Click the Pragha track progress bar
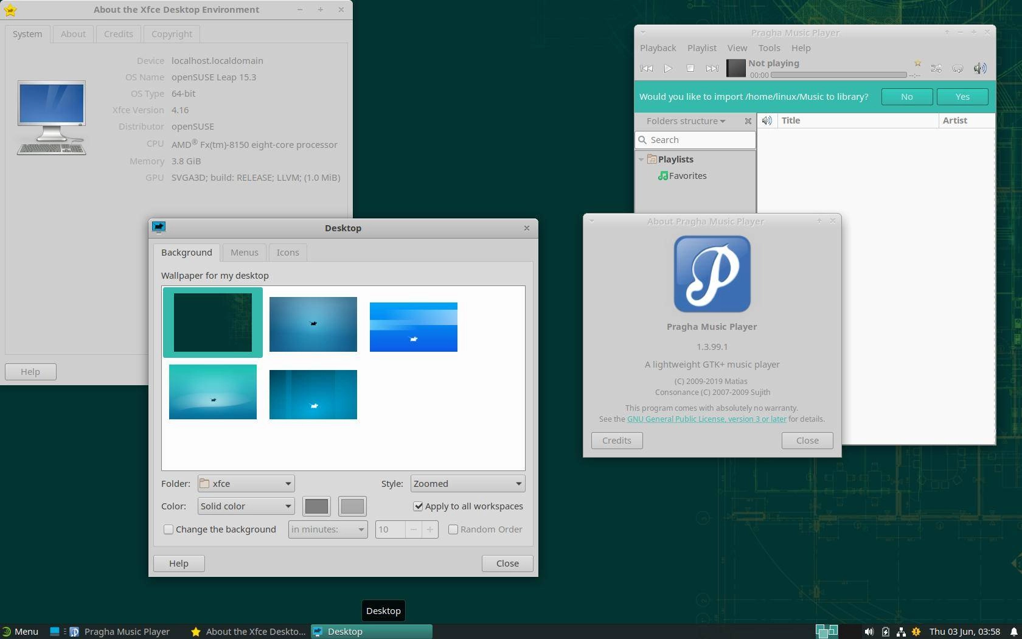Screen dimensions: 1022x639 click(839, 75)
